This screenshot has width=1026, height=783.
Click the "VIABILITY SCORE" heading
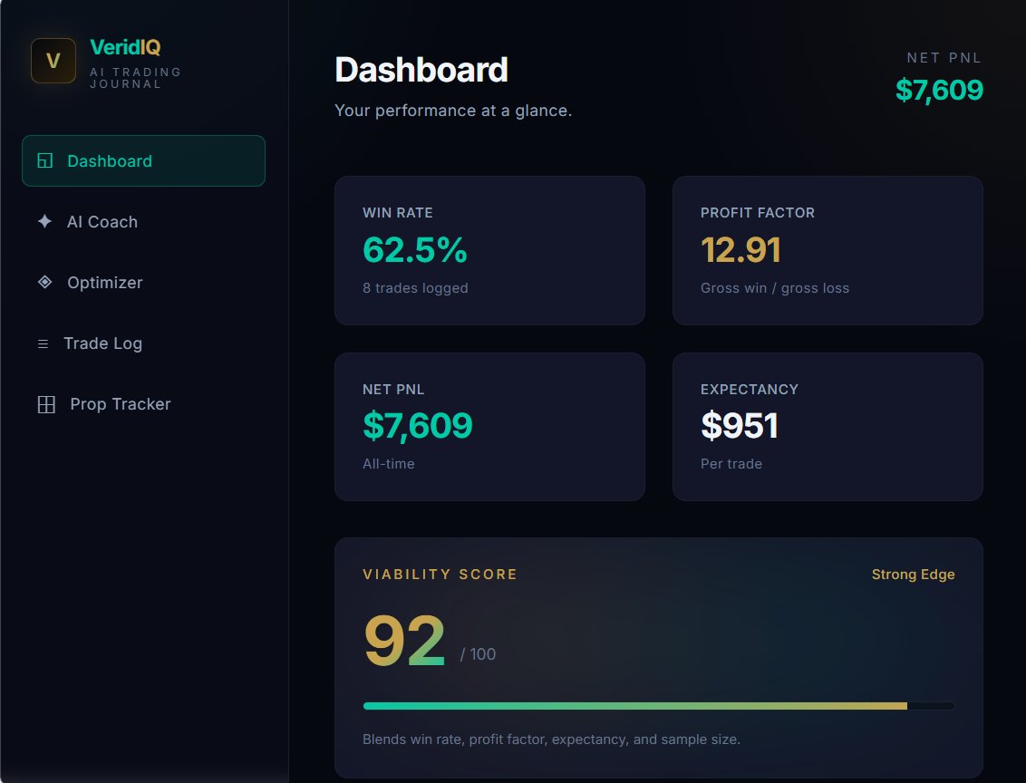[x=440, y=575]
